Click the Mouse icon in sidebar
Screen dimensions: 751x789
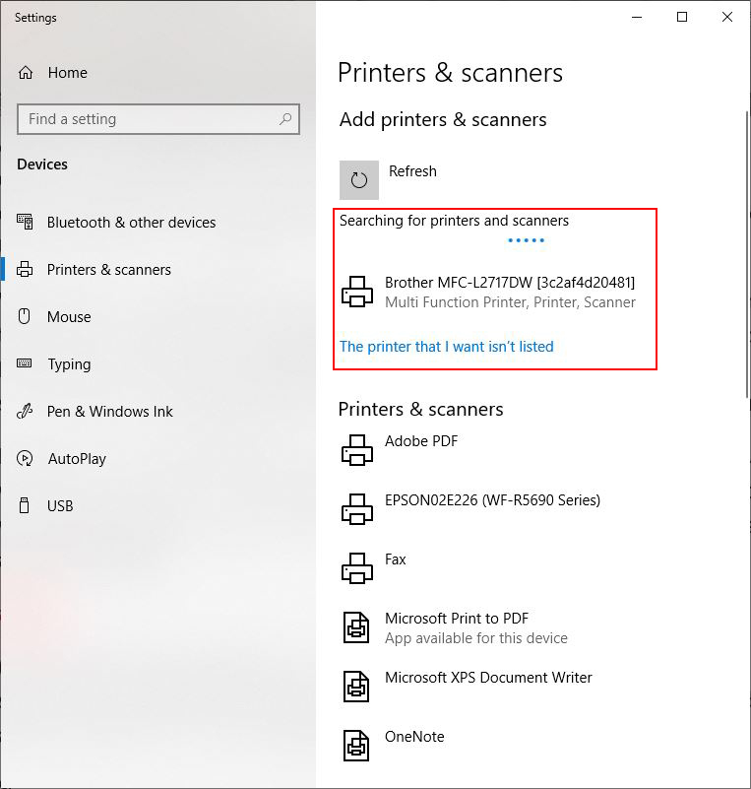coord(25,316)
